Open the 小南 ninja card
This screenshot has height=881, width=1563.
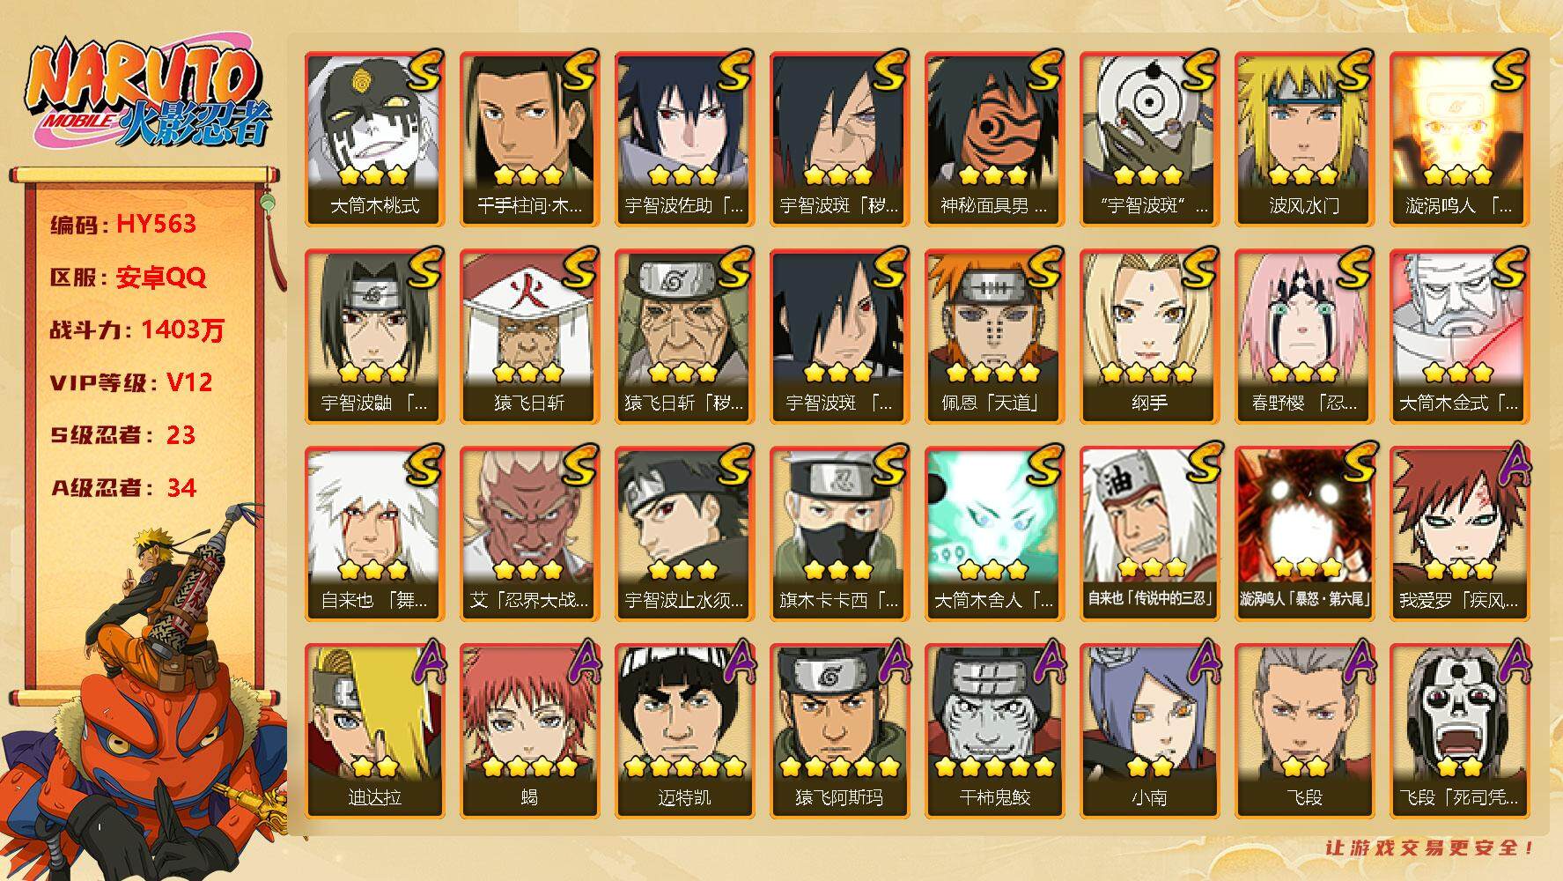coord(1149,731)
